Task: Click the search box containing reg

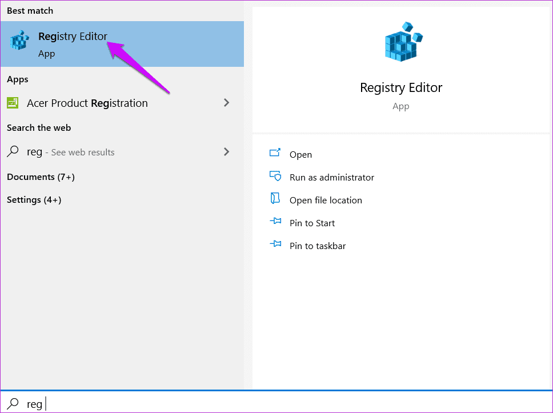Action: (276, 403)
